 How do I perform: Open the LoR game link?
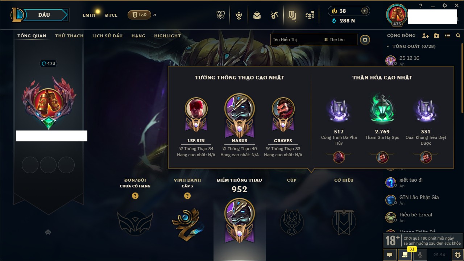(139, 15)
